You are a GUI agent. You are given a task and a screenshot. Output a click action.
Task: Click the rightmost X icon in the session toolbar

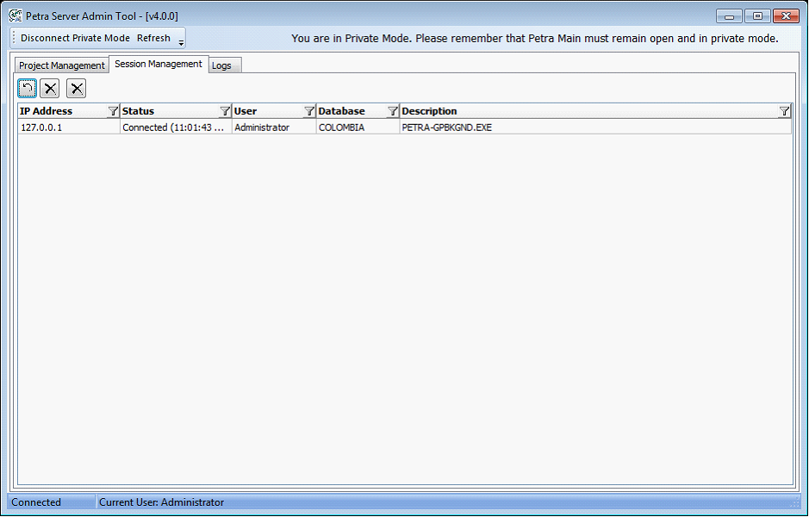(77, 88)
